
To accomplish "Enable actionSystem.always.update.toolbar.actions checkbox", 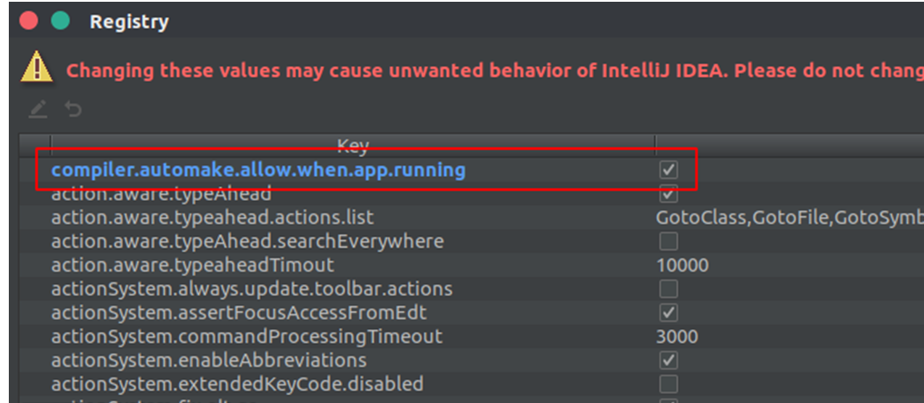I will point(669,288).
